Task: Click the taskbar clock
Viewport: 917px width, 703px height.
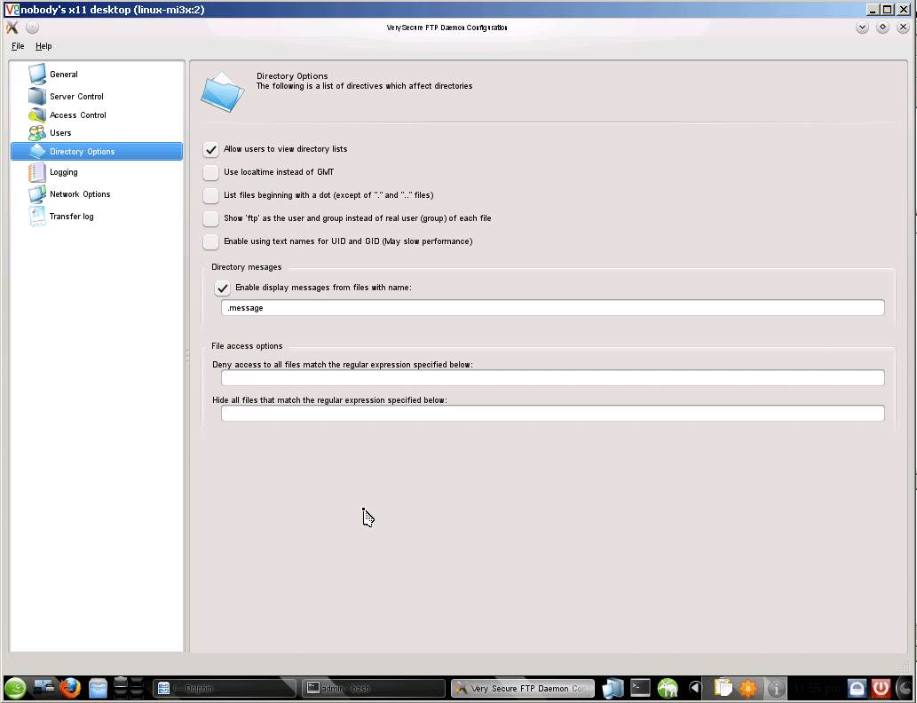Action: [817, 689]
